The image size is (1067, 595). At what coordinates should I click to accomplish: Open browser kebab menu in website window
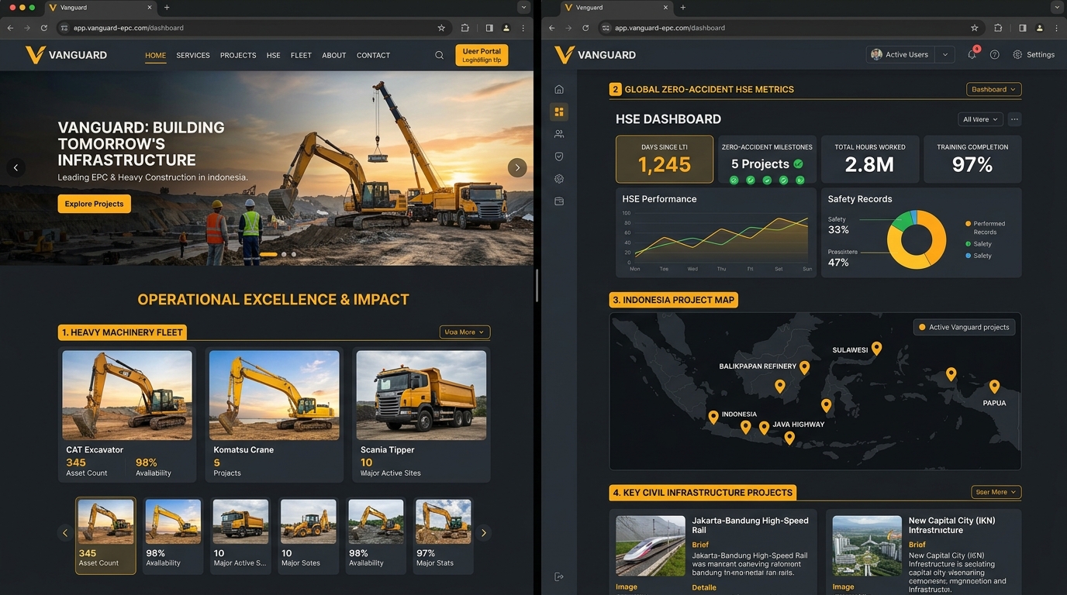tap(523, 28)
